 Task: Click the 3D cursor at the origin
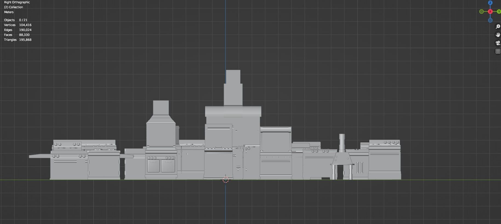(226, 180)
